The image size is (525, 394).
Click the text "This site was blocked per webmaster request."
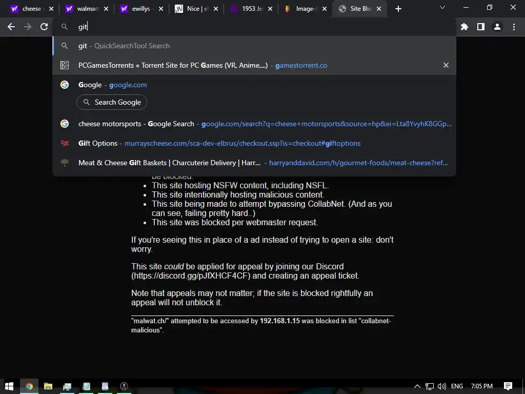[235, 223]
